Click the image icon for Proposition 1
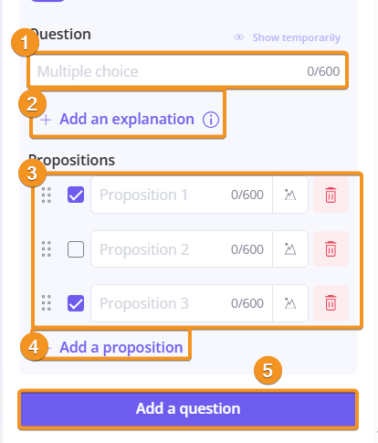378x443 pixels. [x=290, y=195]
